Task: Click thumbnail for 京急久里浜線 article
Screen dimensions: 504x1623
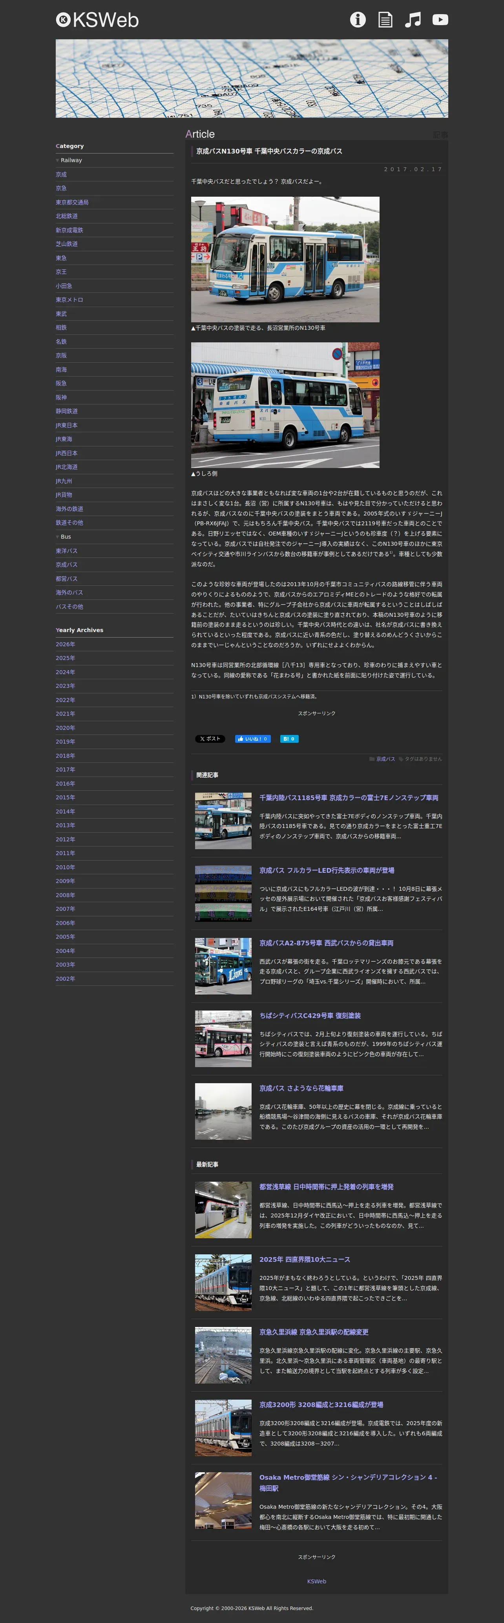Action: pyautogui.click(x=223, y=1355)
